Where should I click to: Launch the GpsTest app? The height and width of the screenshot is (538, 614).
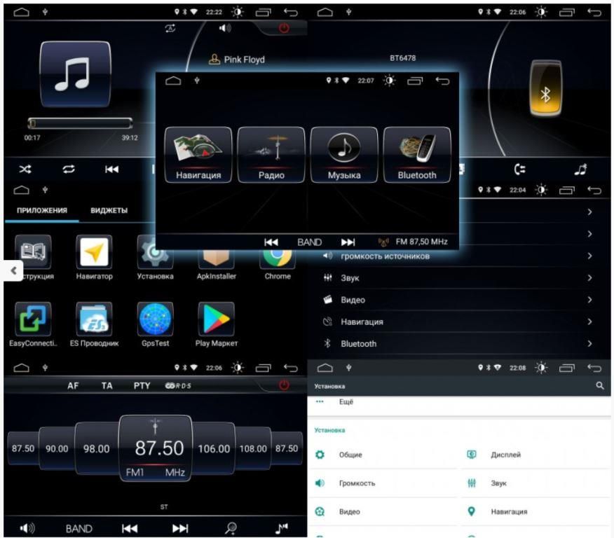click(155, 321)
